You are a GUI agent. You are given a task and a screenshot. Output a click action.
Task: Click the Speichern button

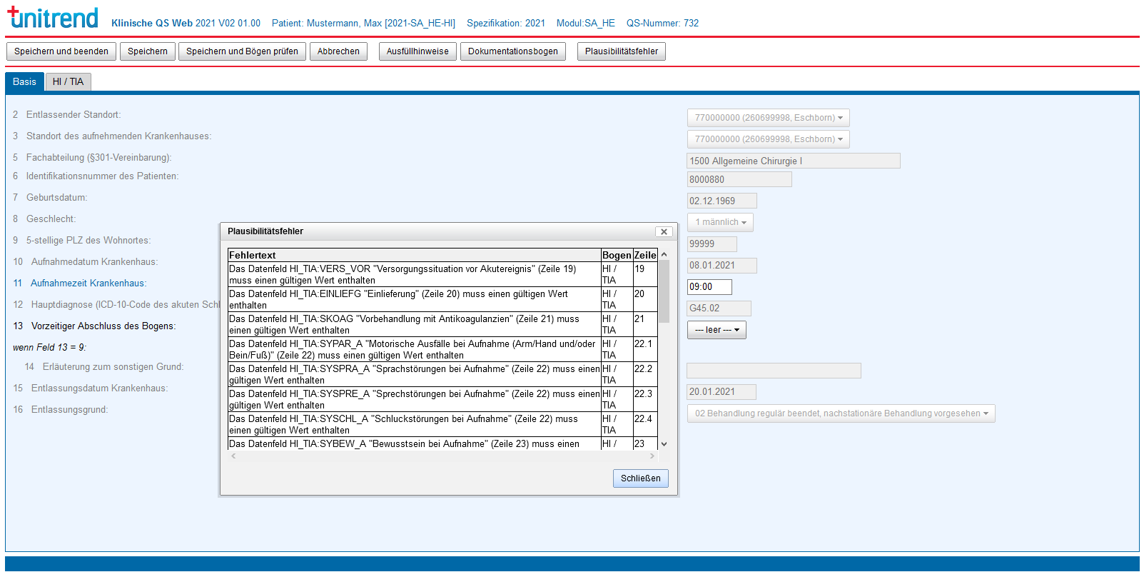(148, 51)
